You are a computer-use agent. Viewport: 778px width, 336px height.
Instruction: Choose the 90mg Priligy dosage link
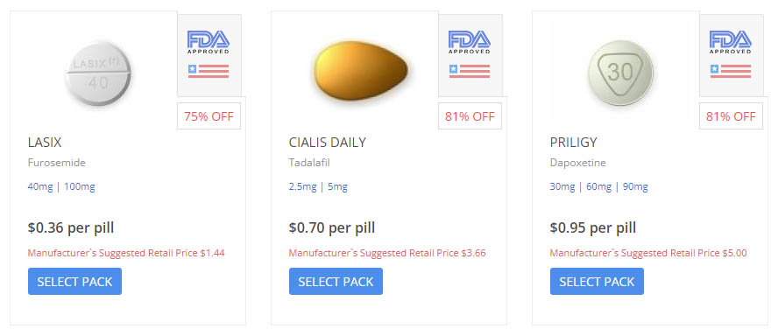(x=635, y=187)
